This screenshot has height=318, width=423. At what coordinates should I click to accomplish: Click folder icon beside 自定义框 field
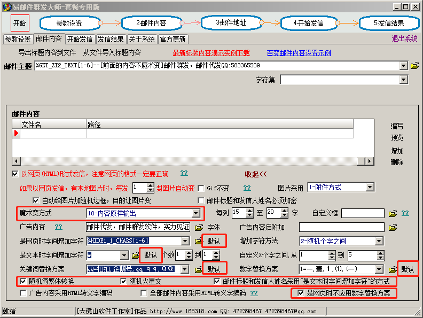393,213
